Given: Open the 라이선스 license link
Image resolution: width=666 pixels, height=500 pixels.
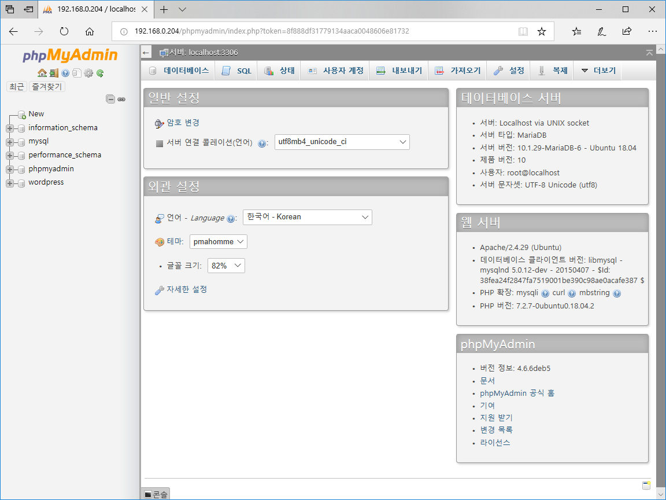Looking at the screenshot, I should [495, 443].
